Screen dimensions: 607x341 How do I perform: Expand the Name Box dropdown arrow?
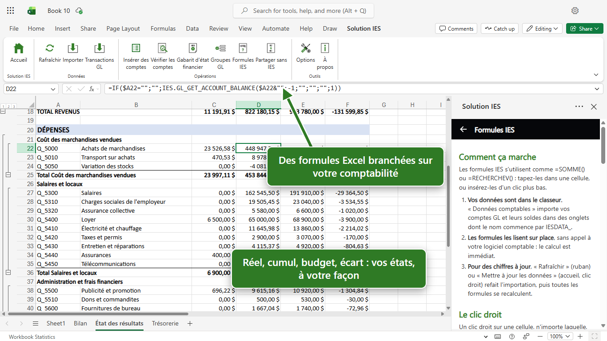[54, 89]
